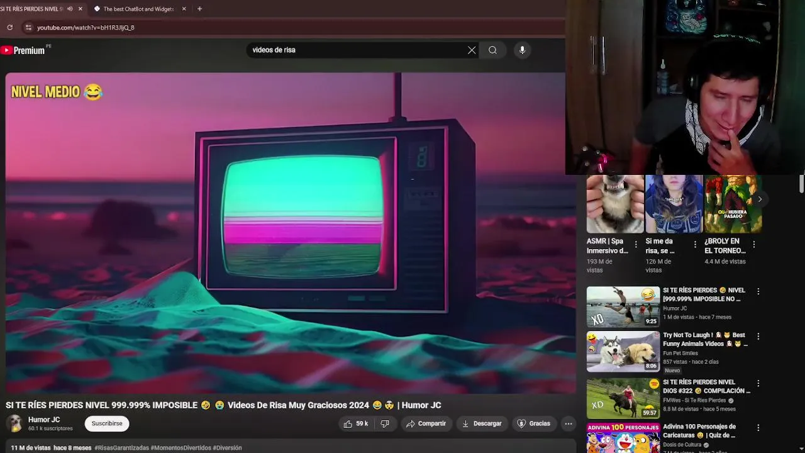Viewport: 805px width, 453px height.
Task: Click the 'Nuevo' badge on Fun Pet Smiles video
Action: click(x=672, y=371)
